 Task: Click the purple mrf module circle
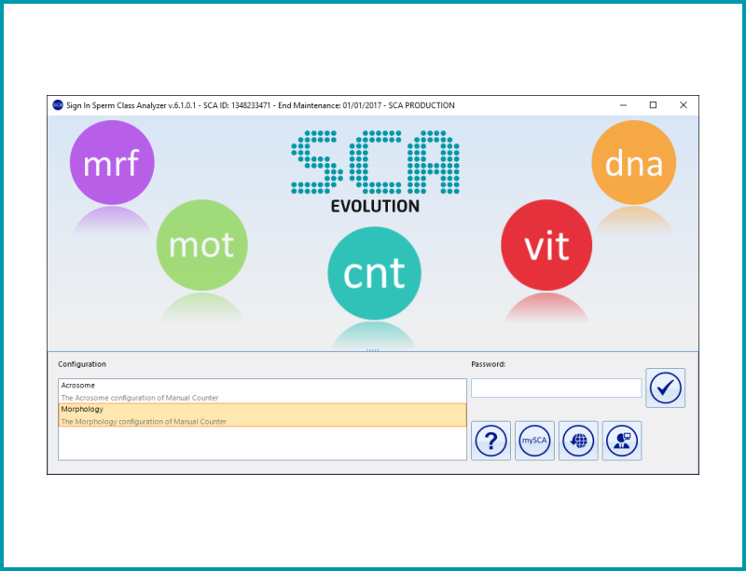[x=112, y=162]
